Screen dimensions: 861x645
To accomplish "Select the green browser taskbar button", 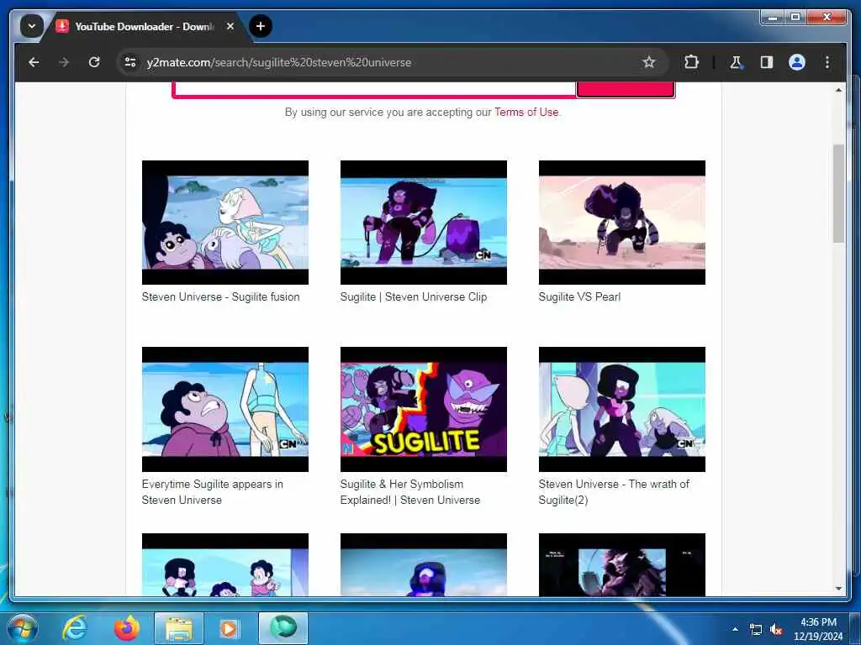I will pos(283,628).
